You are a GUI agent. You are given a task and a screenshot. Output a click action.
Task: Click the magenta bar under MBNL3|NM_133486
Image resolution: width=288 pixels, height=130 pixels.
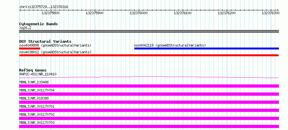pyautogui.click(x=149, y=86)
